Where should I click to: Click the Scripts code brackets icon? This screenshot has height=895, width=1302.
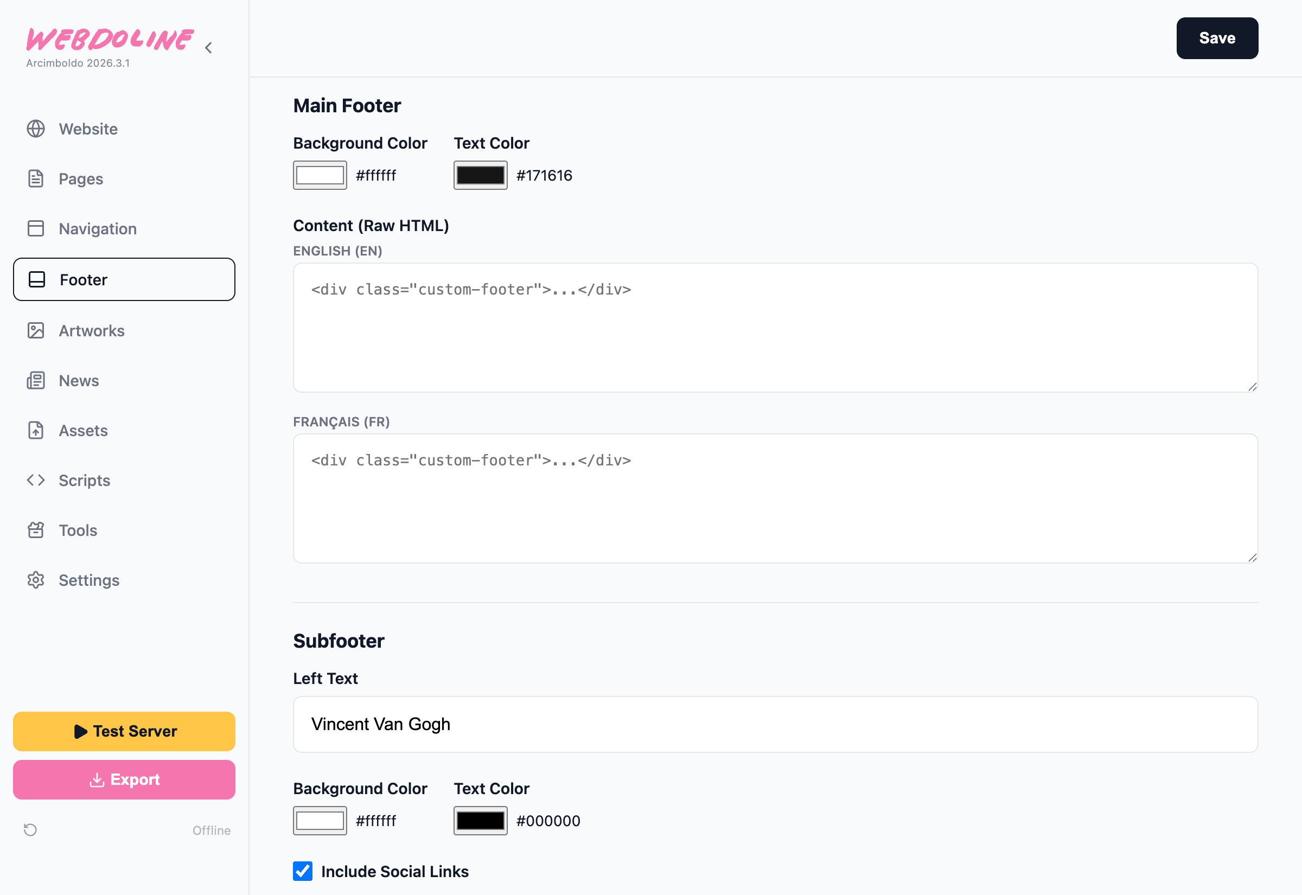click(36, 481)
